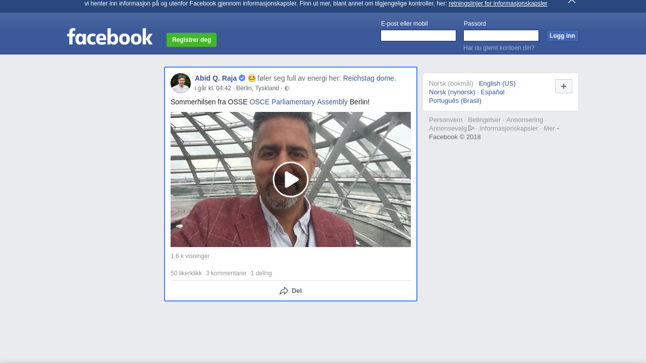
Task: Click the AdChoices triangle icon
Action: (471, 128)
